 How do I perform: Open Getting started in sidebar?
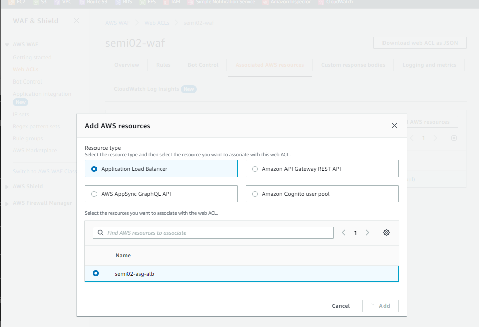(x=32, y=57)
